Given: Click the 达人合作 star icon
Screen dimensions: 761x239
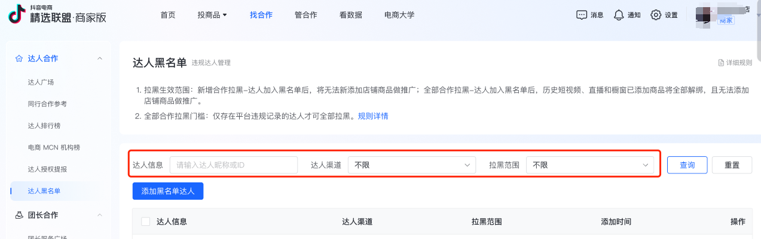Looking at the screenshot, I should coord(19,58).
